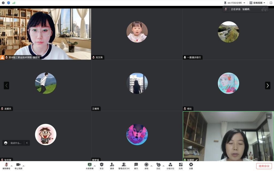The image size is (274, 171).
Task: Click the 说点什么 chat input box
Action: tap(16, 143)
